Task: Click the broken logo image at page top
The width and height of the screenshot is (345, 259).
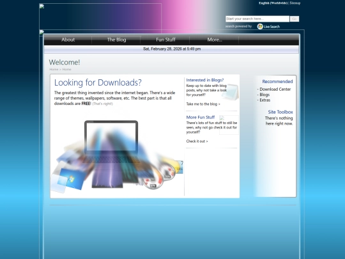Action: pos(100,19)
